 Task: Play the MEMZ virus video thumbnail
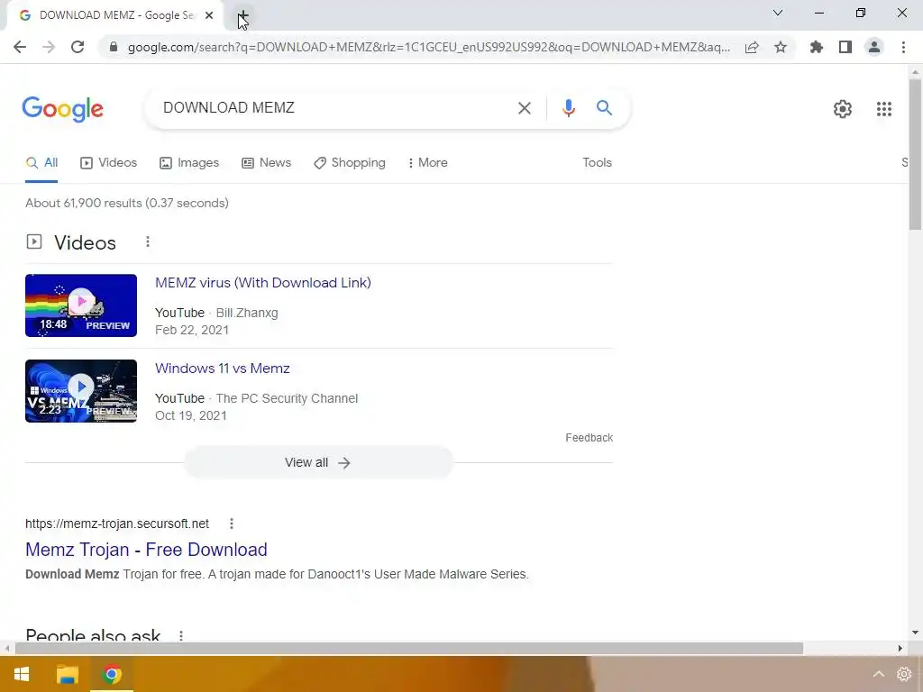tap(81, 305)
